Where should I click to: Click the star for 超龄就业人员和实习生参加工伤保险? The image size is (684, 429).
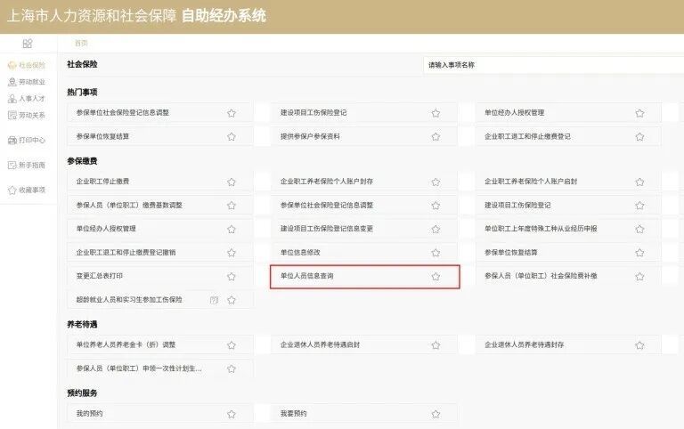coord(232,300)
